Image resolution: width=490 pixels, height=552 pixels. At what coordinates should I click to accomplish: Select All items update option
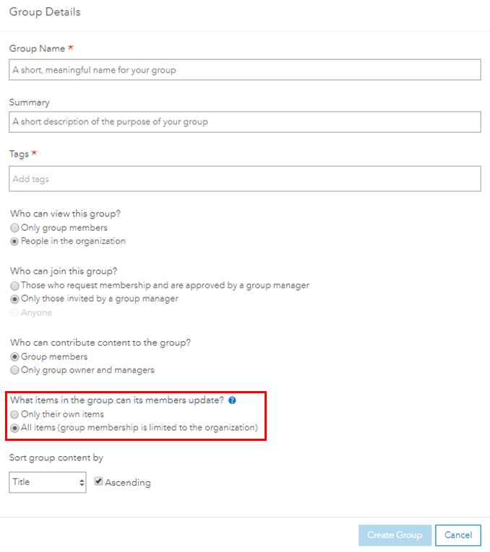point(14,428)
